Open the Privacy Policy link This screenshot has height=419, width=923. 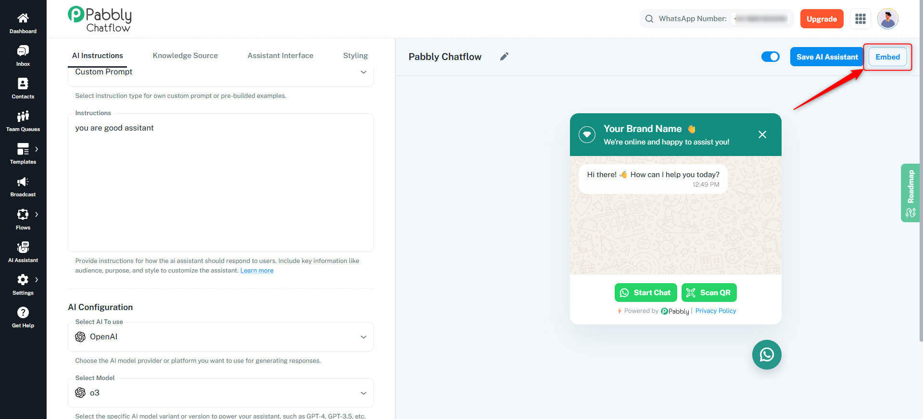pos(716,311)
